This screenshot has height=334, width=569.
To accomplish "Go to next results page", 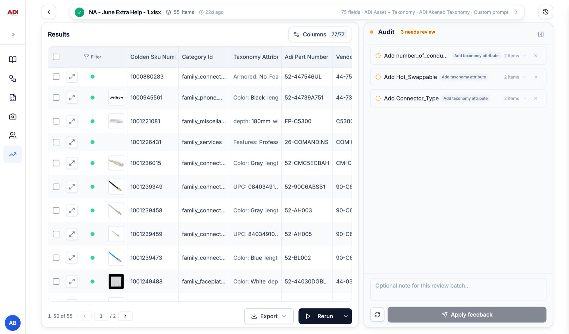I will (125, 316).
